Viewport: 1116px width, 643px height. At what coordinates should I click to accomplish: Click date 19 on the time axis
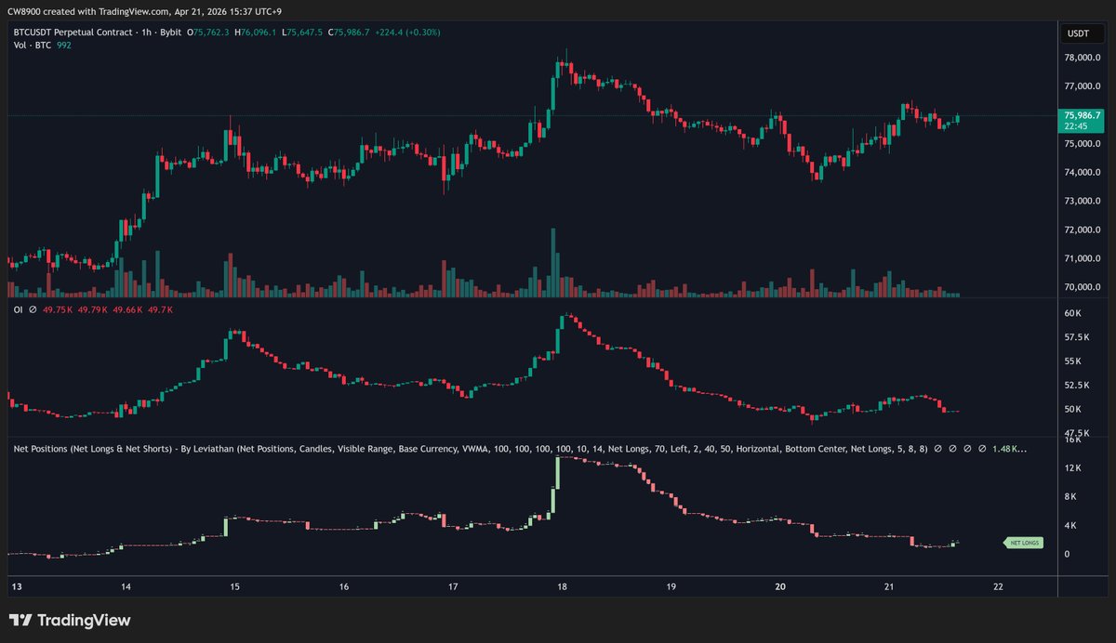(671, 587)
